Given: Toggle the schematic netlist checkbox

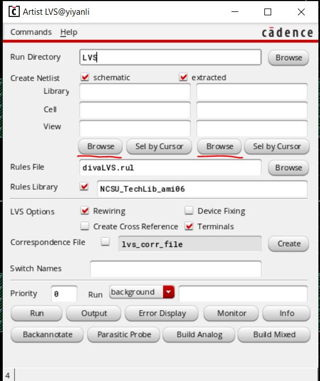Looking at the screenshot, I should click(85, 77).
